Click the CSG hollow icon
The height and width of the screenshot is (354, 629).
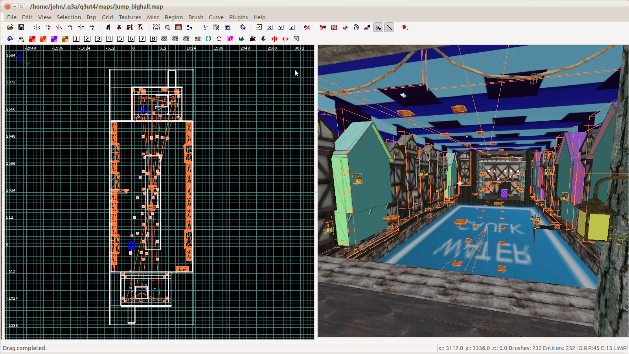coord(156,28)
